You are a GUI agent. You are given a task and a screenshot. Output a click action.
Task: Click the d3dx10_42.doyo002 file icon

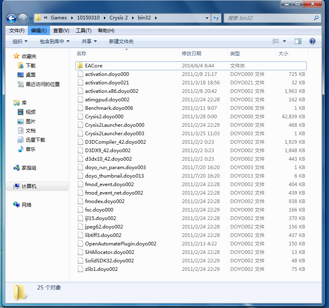(x=80, y=159)
